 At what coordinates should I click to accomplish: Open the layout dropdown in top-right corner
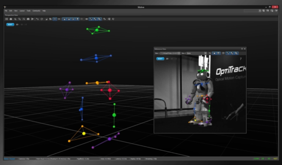[x=260, y=11]
